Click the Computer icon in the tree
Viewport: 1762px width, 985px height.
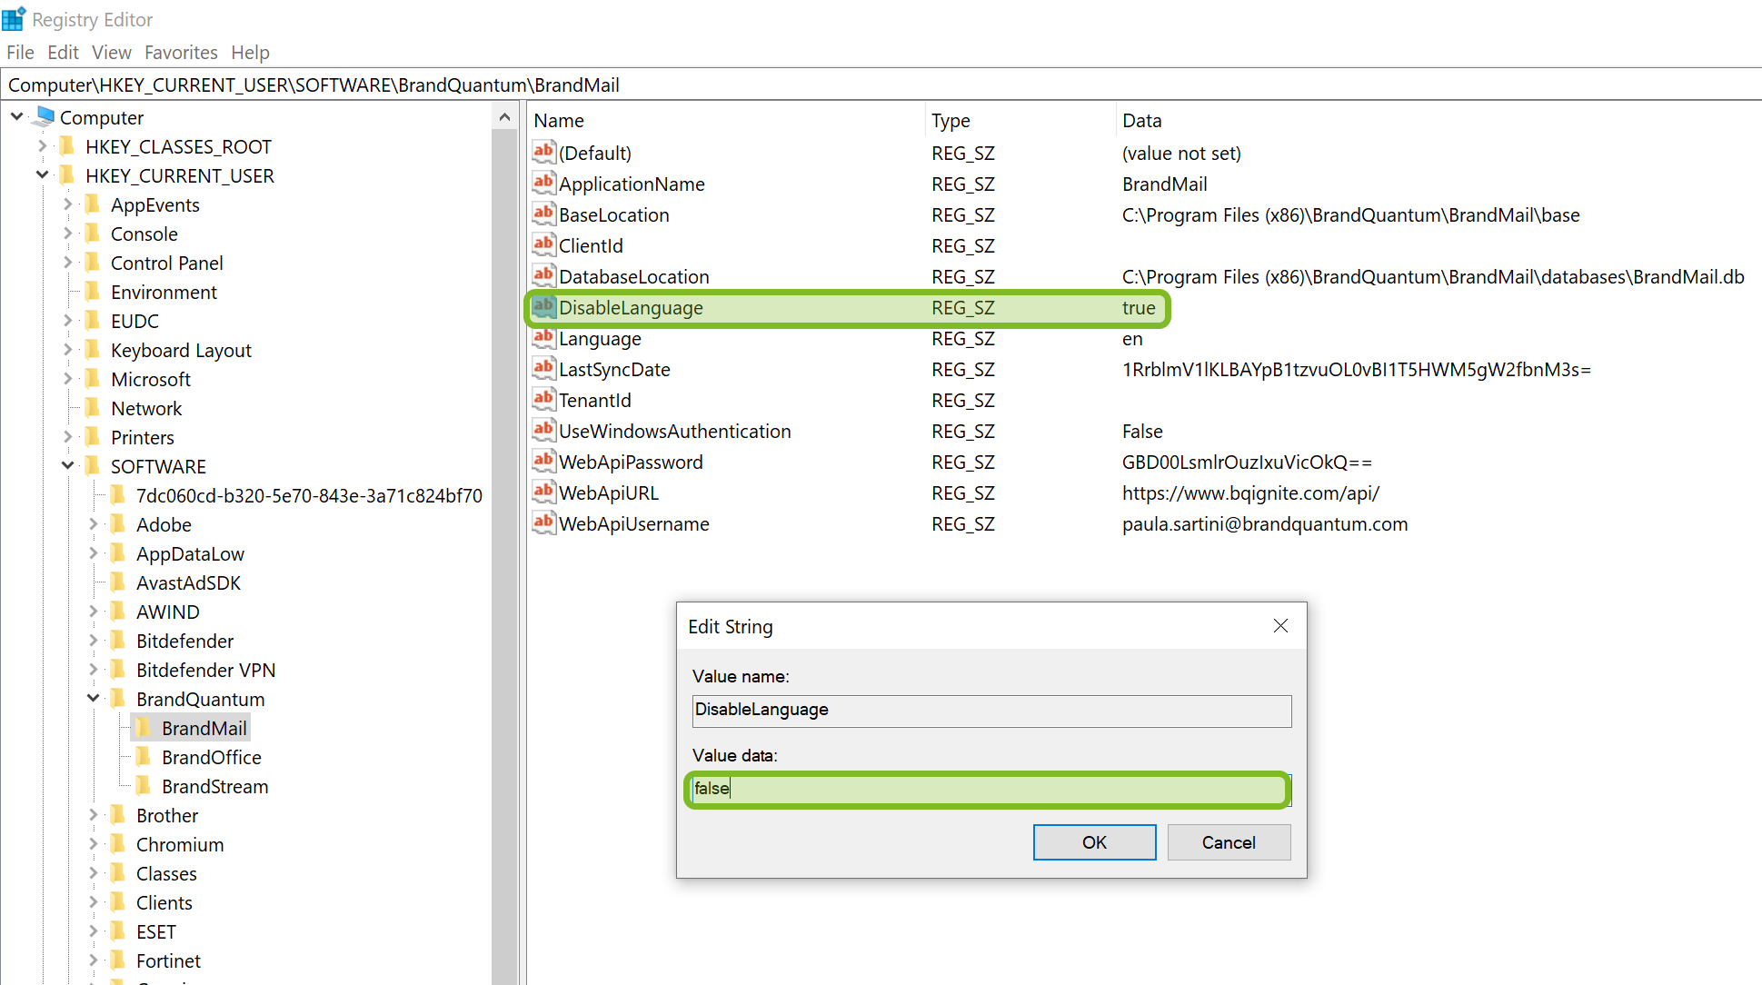coord(45,116)
